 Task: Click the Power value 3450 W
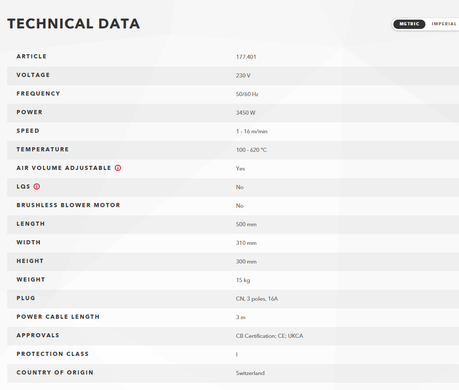point(246,113)
